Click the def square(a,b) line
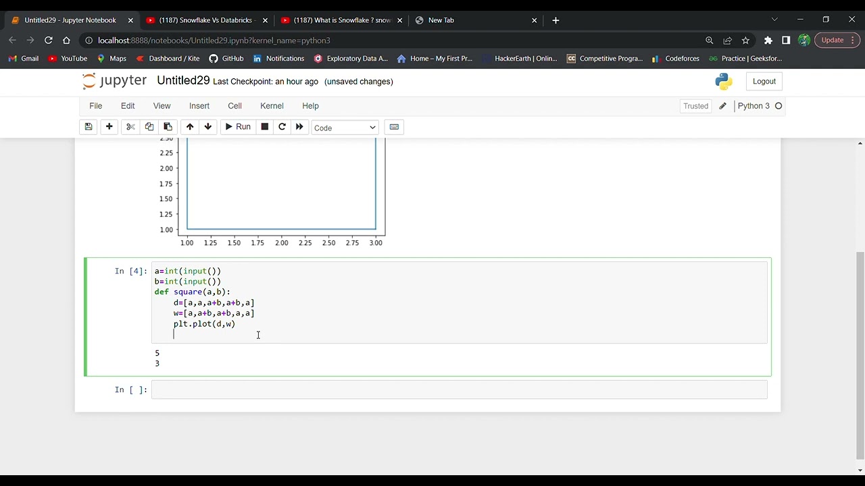865x486 pixels. tap(193, 292)
